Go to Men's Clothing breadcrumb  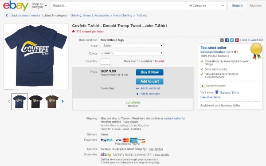coord(123,16)
